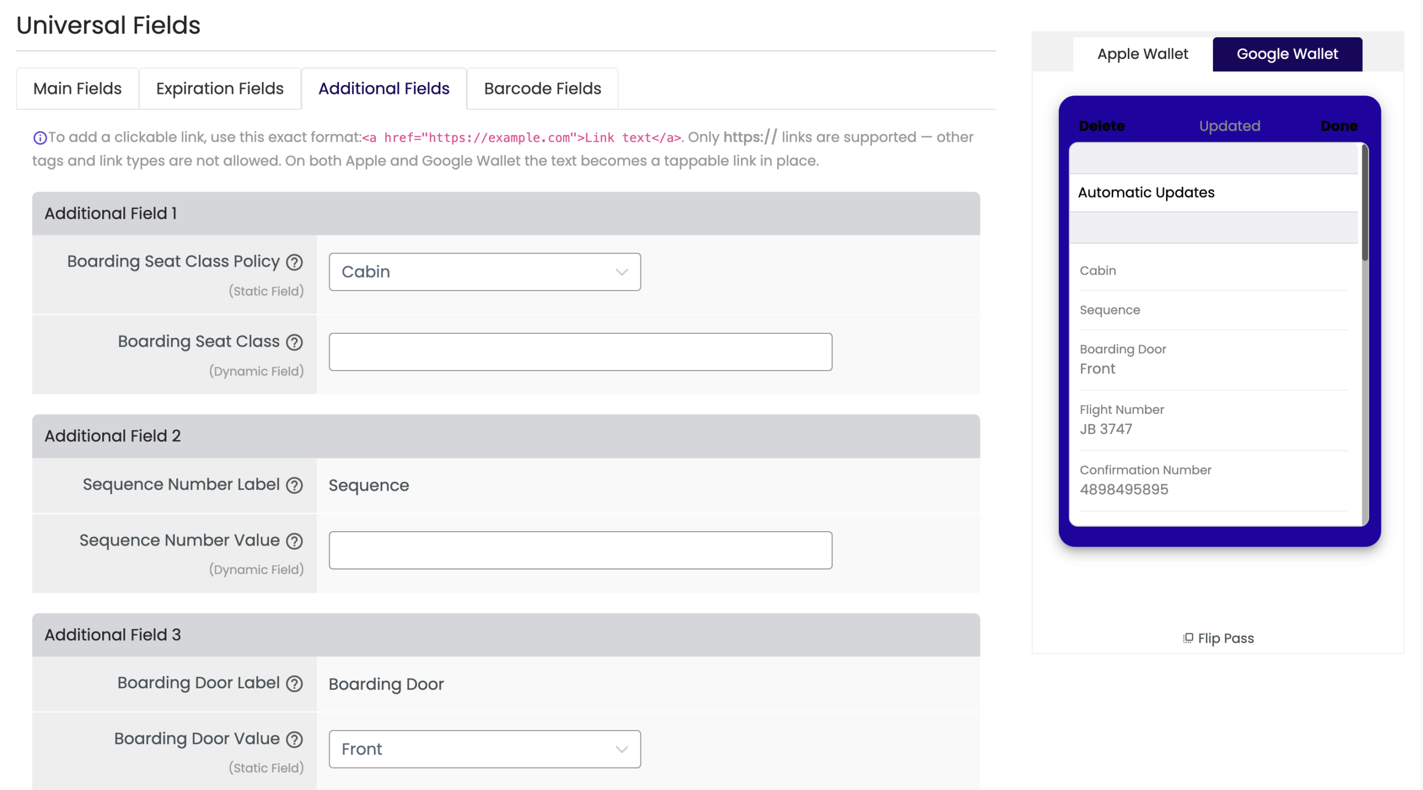Click 'Confirmation Number' label in preview
The image size is (1423, 790).
coord(1145,470)
